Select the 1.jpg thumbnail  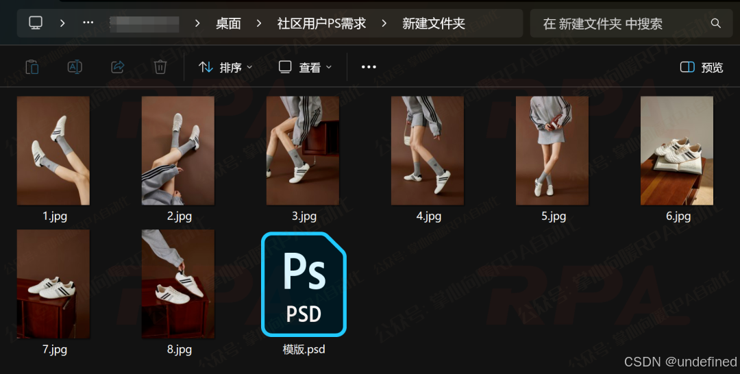(x=53, y=151)
